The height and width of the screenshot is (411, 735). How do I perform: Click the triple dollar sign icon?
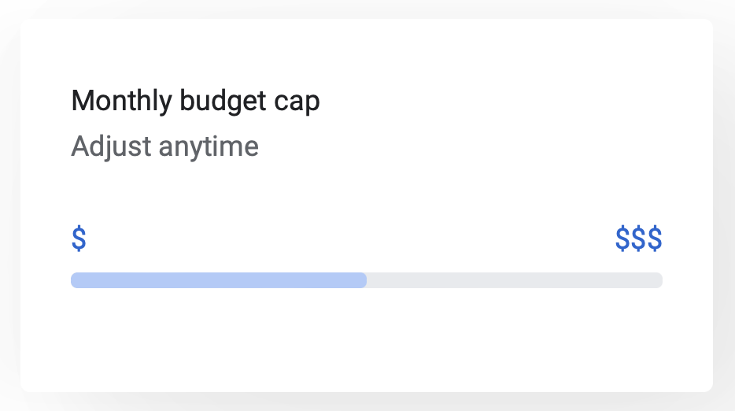pyautogui.click(x=638, y=239)
